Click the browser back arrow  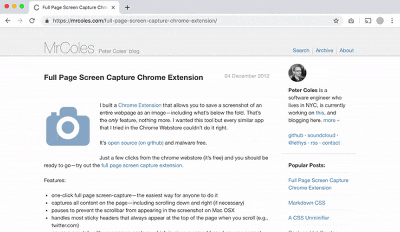pyautogui.click(x=8, y=21)
